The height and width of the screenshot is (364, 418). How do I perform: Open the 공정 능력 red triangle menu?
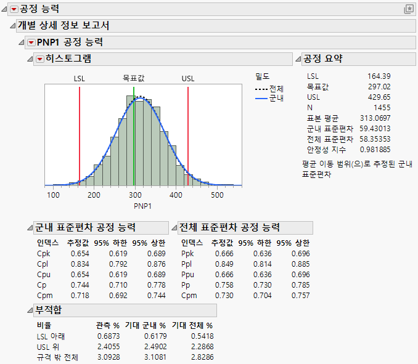(14, 9)
